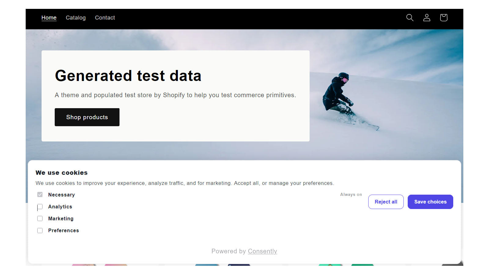The width and height of the screenshot is (489, 275).
Task: Click the Analytics label text
Action: click(60, 207)
